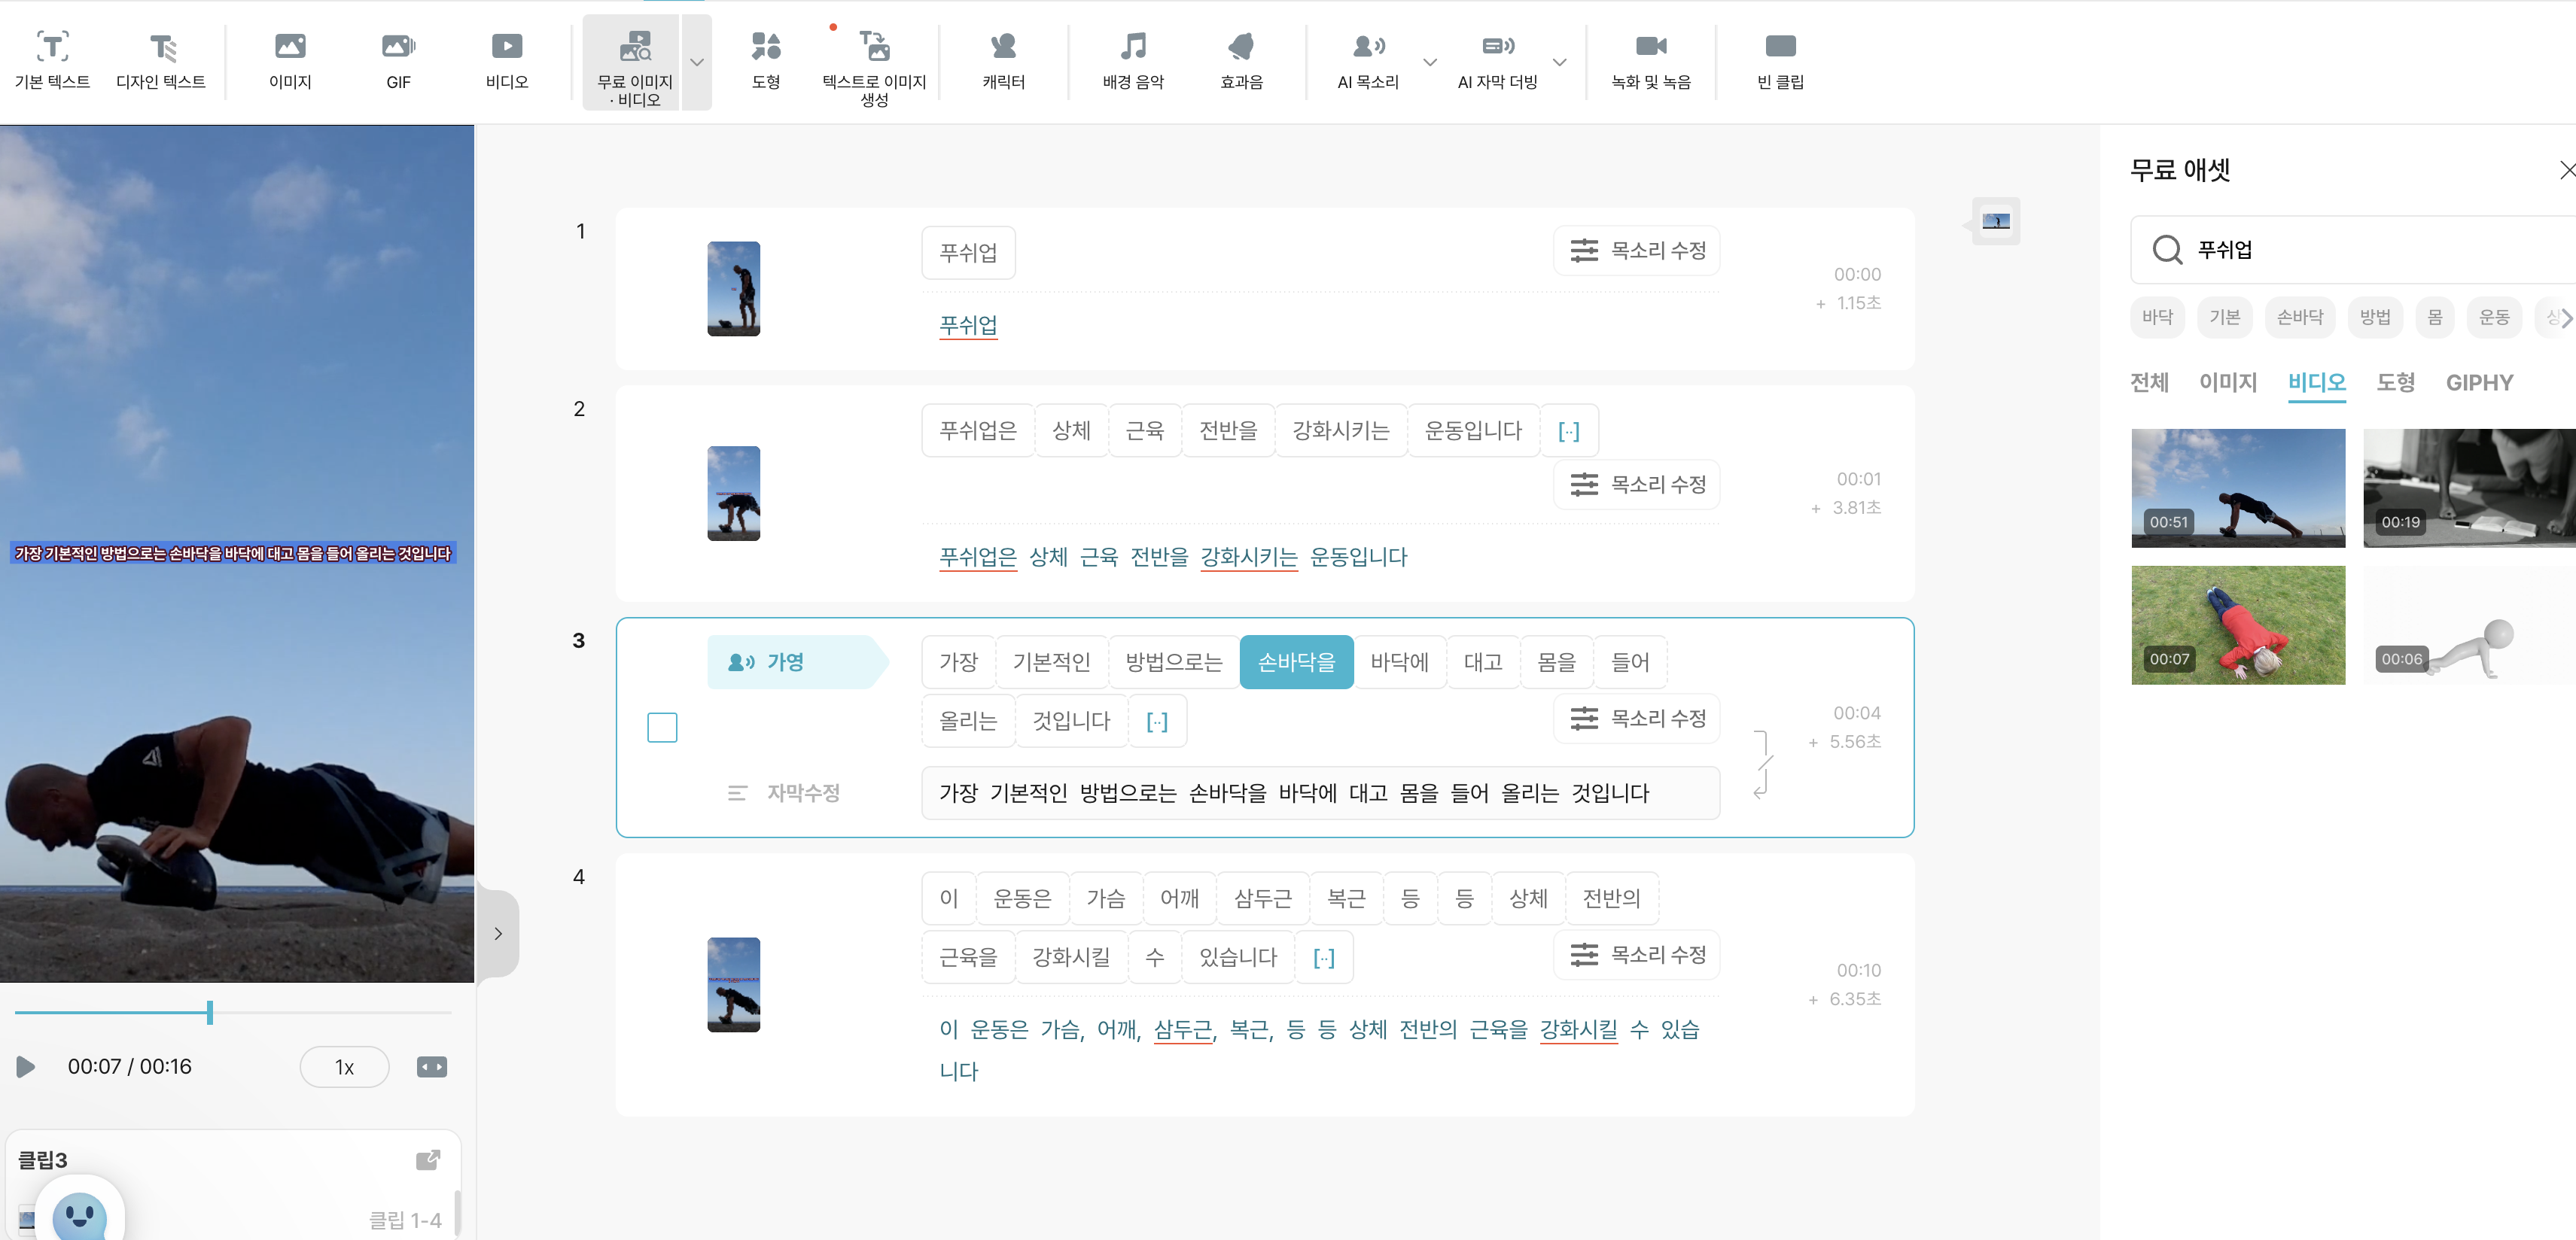Select the 몸 keyword chip
The height and width of the screenshot is (1240, 2576).
pyautogui.click(x=2434, y=317)
